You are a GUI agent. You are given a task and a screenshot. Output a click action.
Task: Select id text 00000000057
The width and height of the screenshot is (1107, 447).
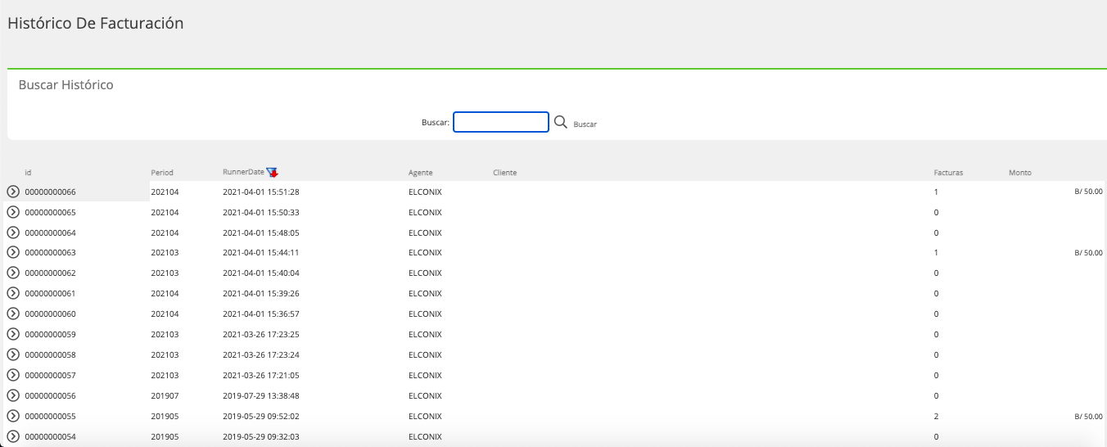[50, 375]
